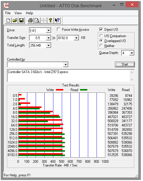Click the 'Transfer Rate - MB / Sec' axis label

(x=60, y=165)
